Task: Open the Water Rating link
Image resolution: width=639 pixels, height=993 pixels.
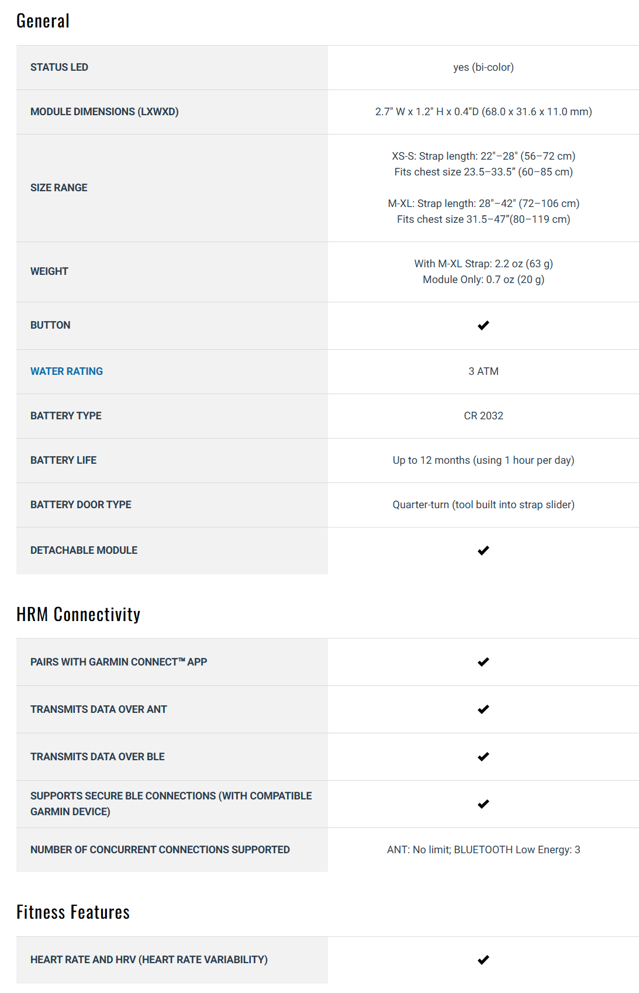Action: (x=67, y=371)
